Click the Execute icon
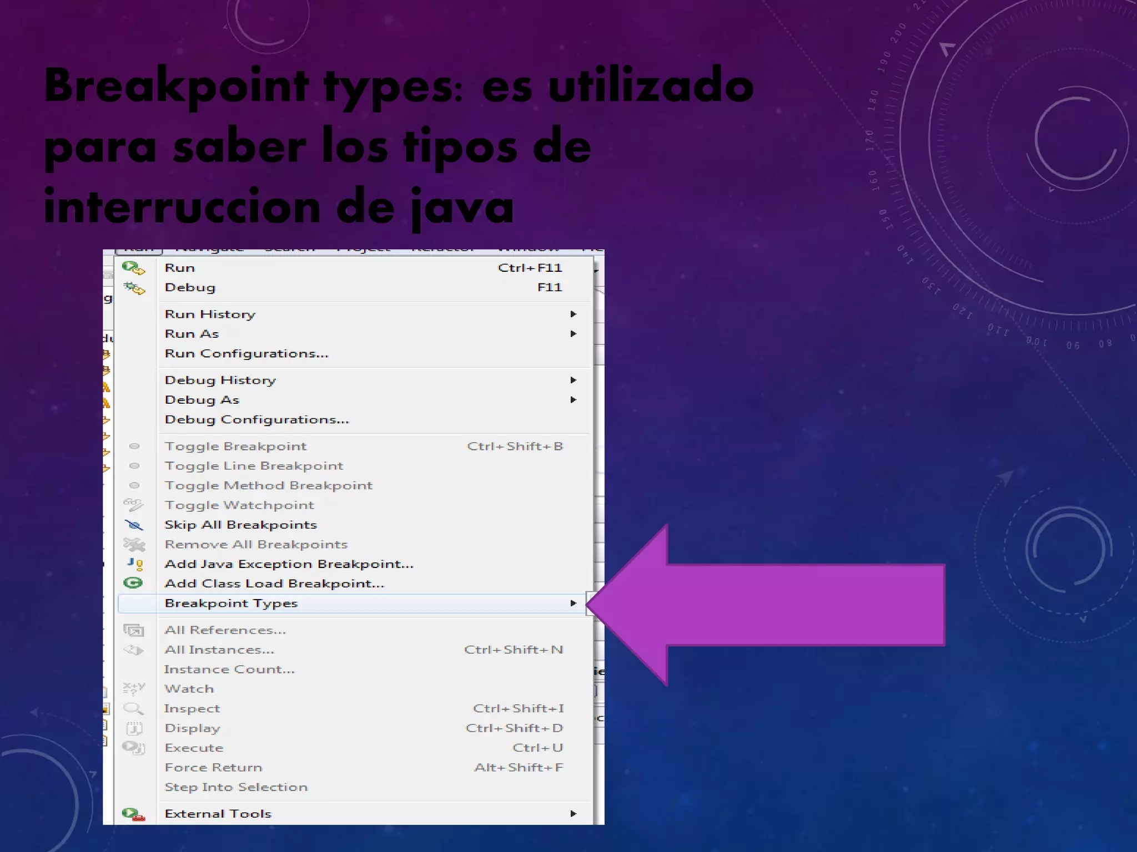 tap(134, 748)
